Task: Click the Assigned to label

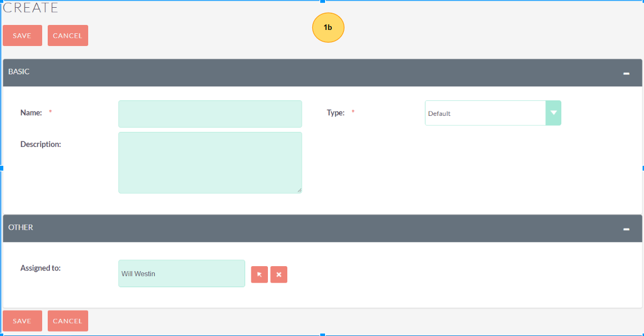Action: 40,268
